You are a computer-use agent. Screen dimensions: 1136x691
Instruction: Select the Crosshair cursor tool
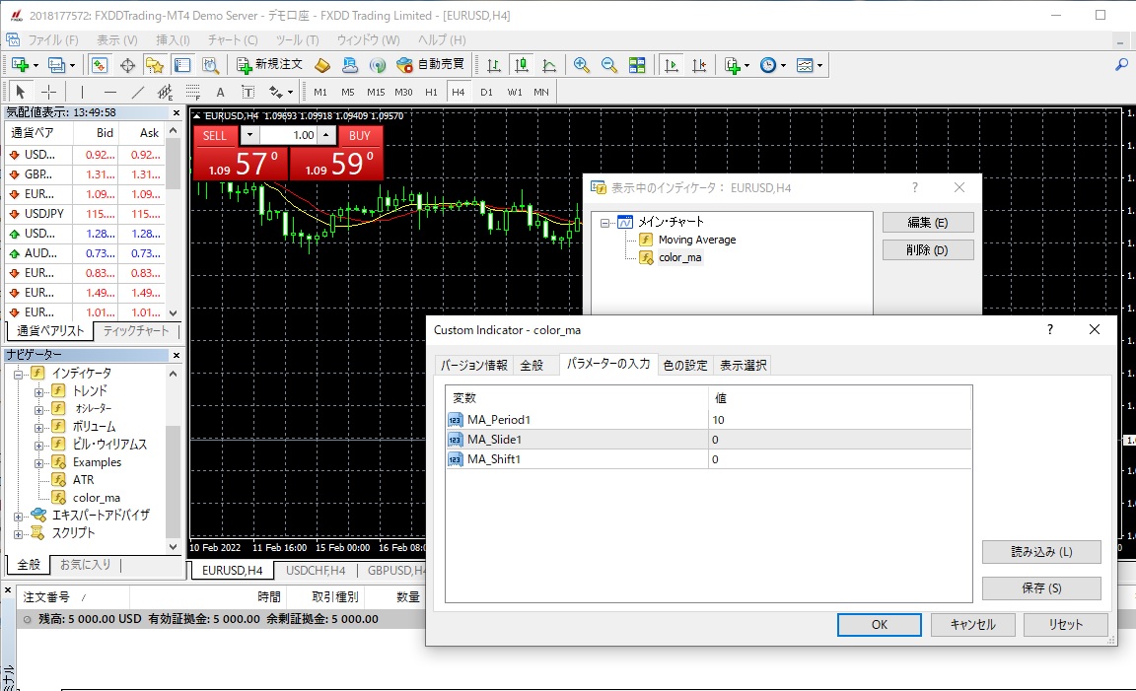(48, 92)
